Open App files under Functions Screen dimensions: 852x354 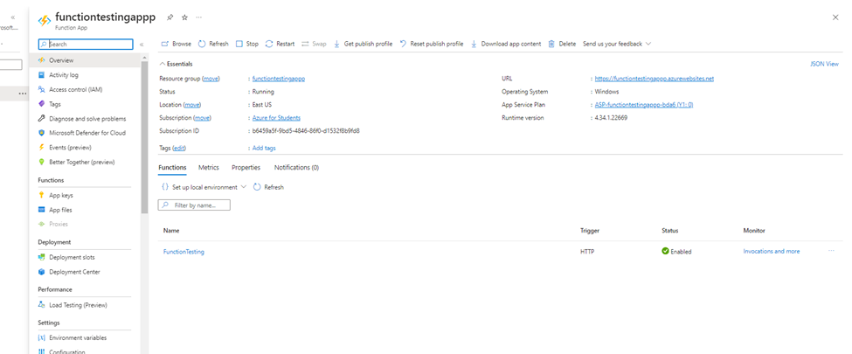point(60,210)
